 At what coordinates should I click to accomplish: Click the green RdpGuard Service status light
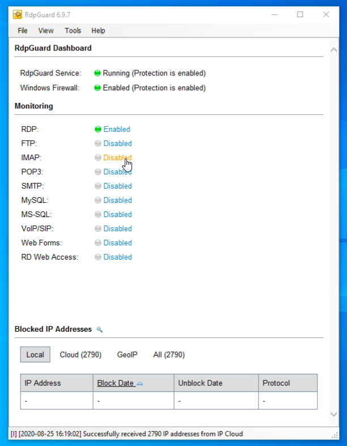[x=98, y=73]
